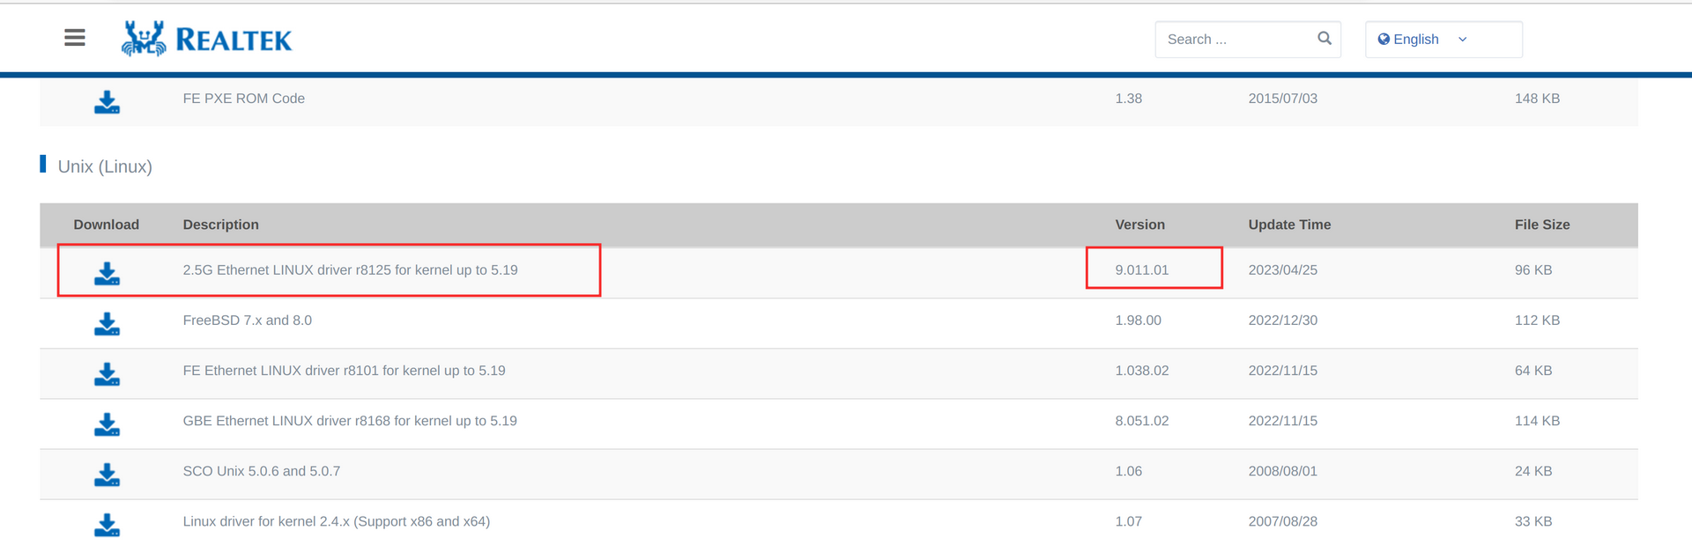1692x560 pixels.
Task: Click the 2.5G Ethernet LINUX driver r8125 description
Action: coord(350,270)
